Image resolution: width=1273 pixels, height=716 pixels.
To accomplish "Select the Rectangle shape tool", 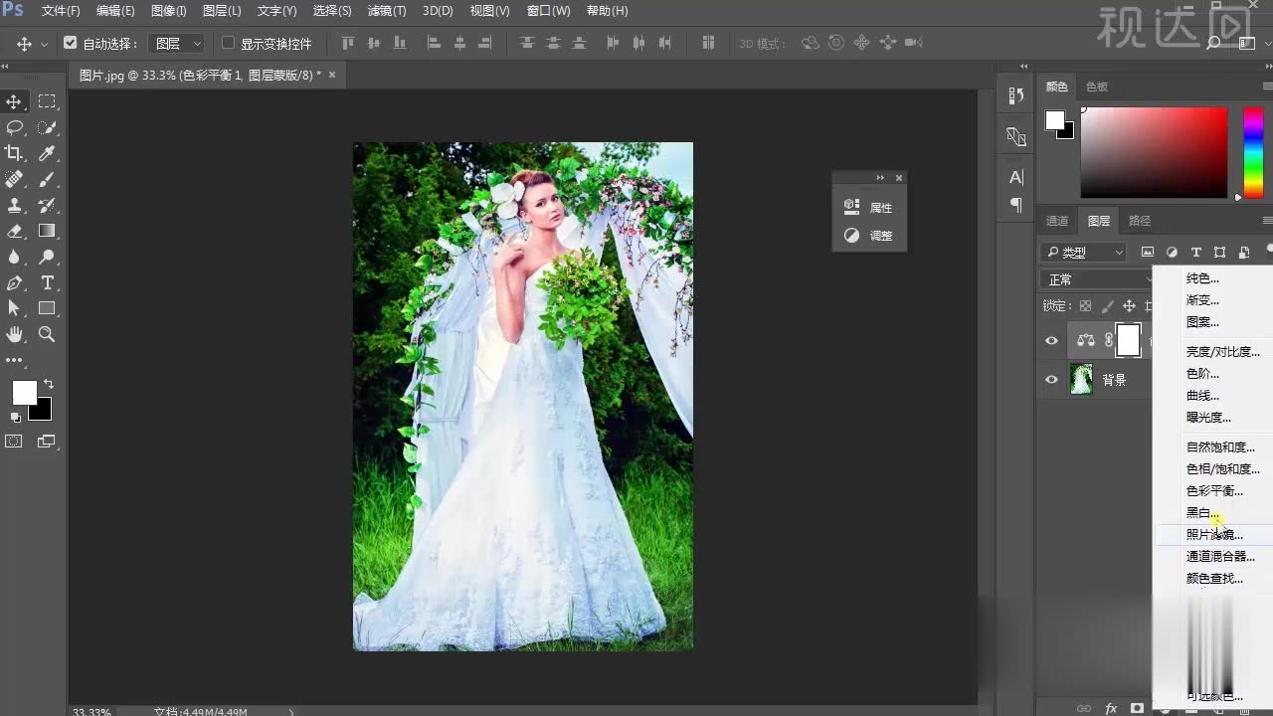I will click(47, 308).
